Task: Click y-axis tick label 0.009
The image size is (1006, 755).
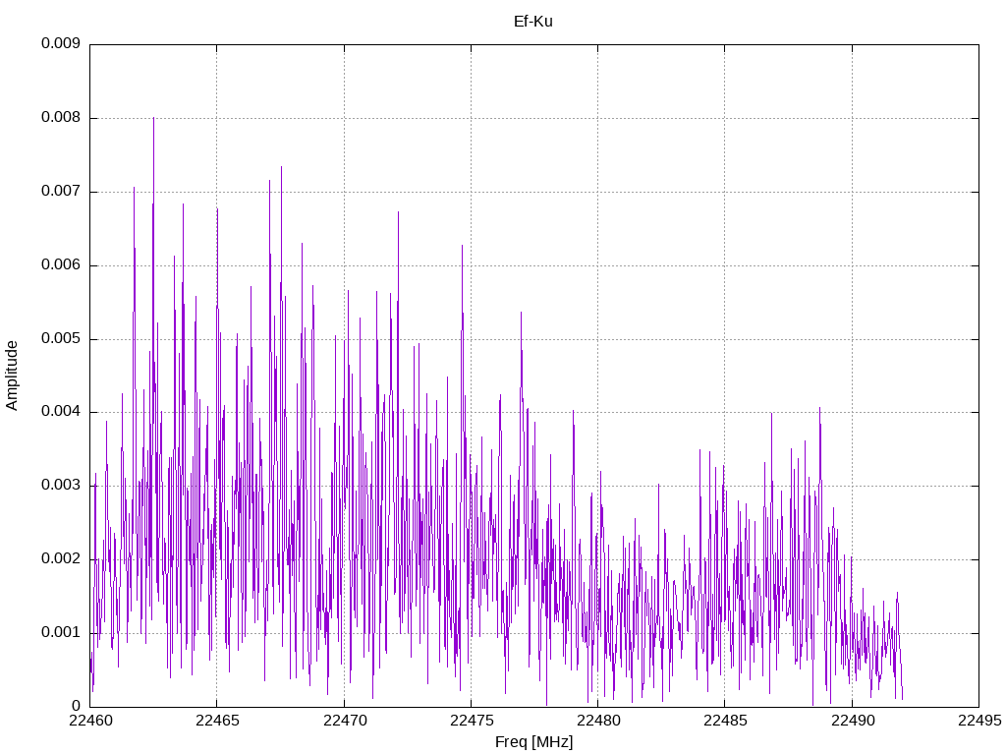Action: (61, 43)
